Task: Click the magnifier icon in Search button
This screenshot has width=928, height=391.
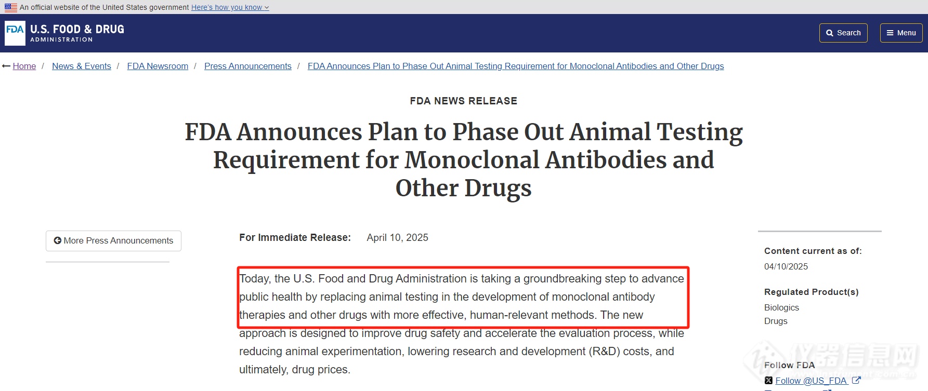Action: coord(830,33)
